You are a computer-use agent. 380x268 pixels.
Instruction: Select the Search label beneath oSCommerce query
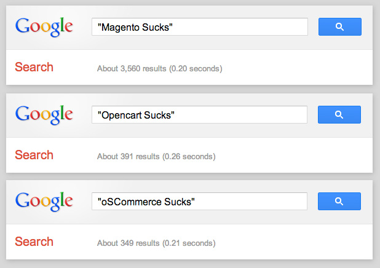pyautogui.click(x=34, y=242)
